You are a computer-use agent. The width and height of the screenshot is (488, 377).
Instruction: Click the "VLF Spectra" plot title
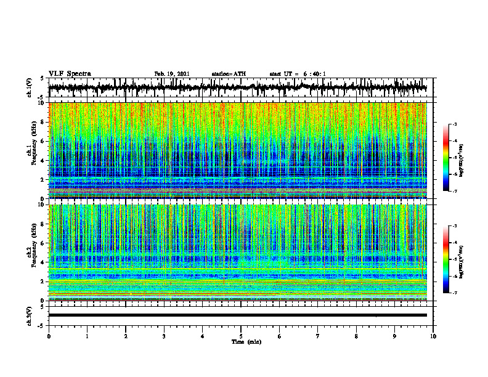[x=70, y=74]
